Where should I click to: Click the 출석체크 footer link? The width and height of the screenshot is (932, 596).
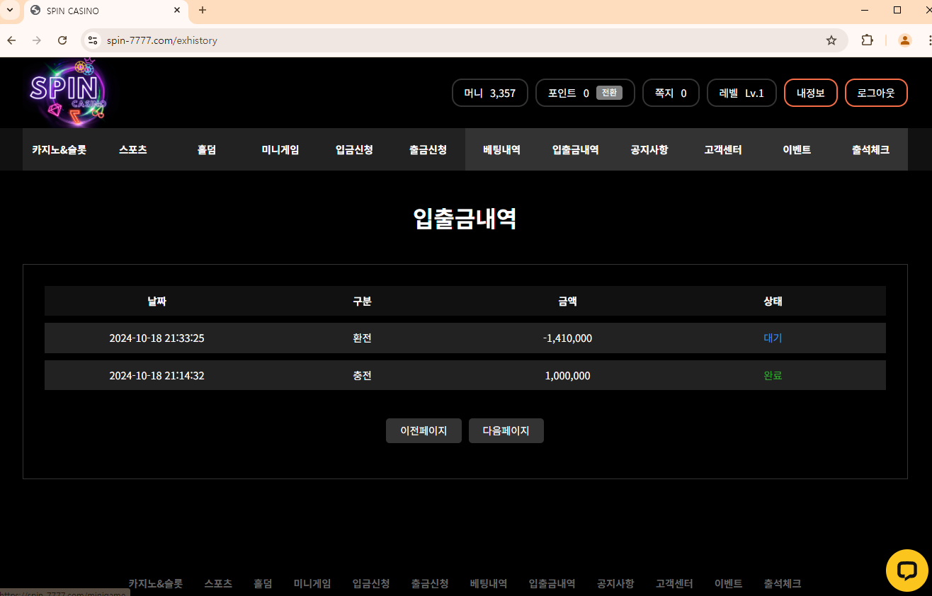click(782, 583)
